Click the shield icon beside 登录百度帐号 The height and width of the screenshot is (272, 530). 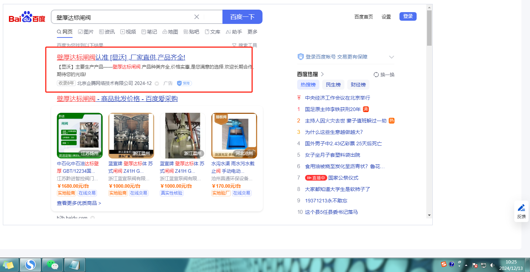click(301, 57)
